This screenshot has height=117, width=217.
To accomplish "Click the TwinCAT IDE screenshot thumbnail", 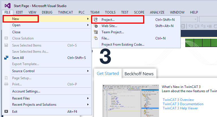I will [131, 101].
